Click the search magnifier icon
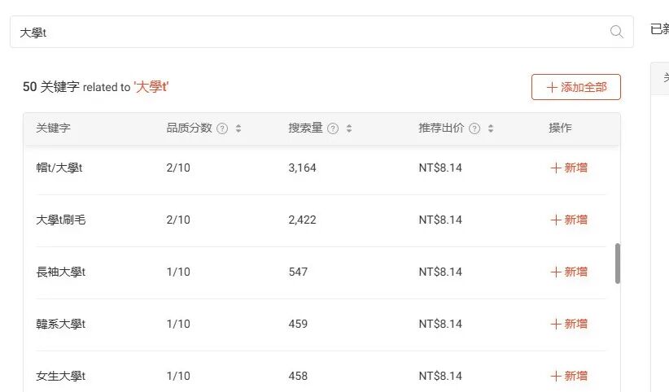Viewport: 669px width, 392px height. [x=617, y=32]
